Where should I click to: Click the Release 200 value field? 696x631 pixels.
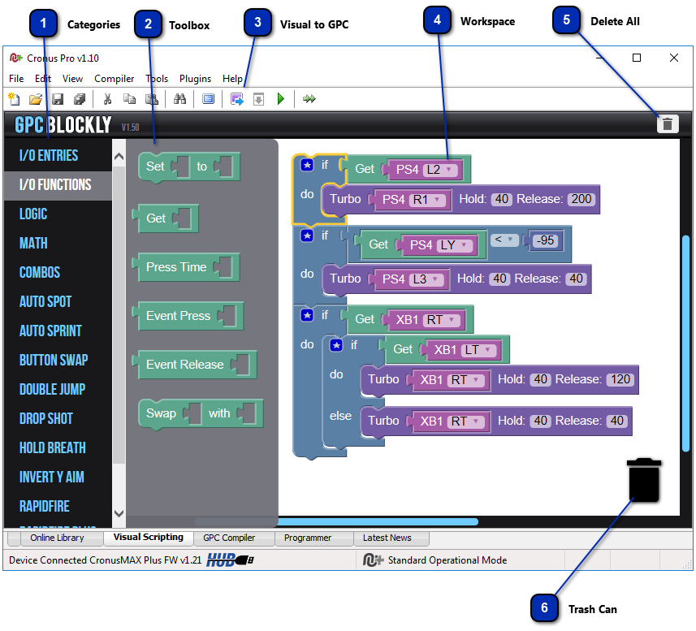[581, 199]
